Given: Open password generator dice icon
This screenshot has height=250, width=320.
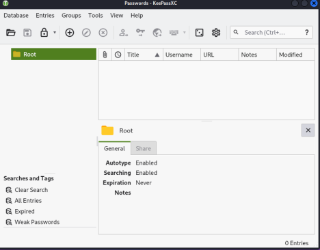Looking at the screenshot, I should tap(200, 33).
